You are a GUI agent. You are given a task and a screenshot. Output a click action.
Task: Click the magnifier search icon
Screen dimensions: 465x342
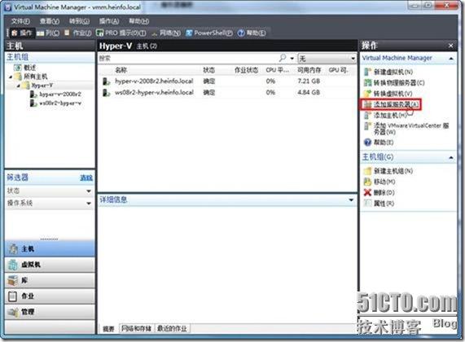[x=283, y=58]
